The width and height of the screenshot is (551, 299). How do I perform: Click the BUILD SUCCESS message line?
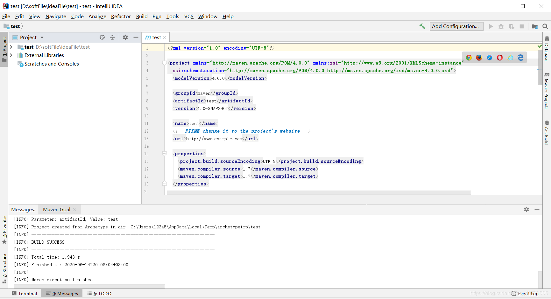48,242
